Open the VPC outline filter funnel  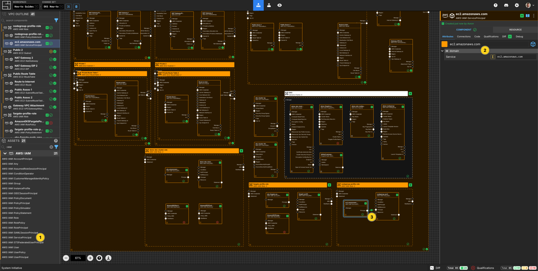point(56,20)
